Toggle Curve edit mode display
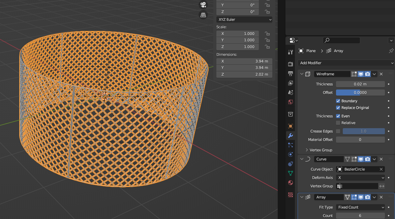The width and height of the screenshot is (395, 219). tap(354, 159)
